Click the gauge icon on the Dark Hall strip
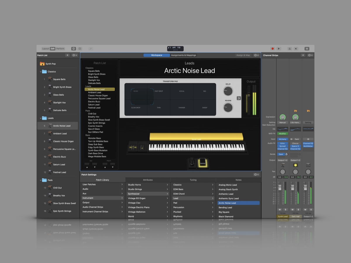This screenshot has height=263, width=351. [x=295, y=165]
